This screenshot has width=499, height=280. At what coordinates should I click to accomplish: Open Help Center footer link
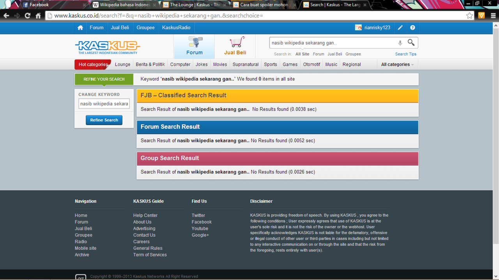[145, 215]
